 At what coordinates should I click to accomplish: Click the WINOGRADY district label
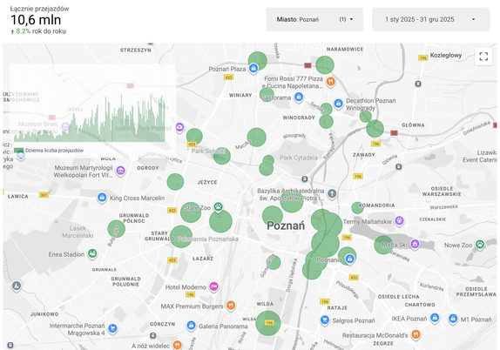(x=299, y=118)
